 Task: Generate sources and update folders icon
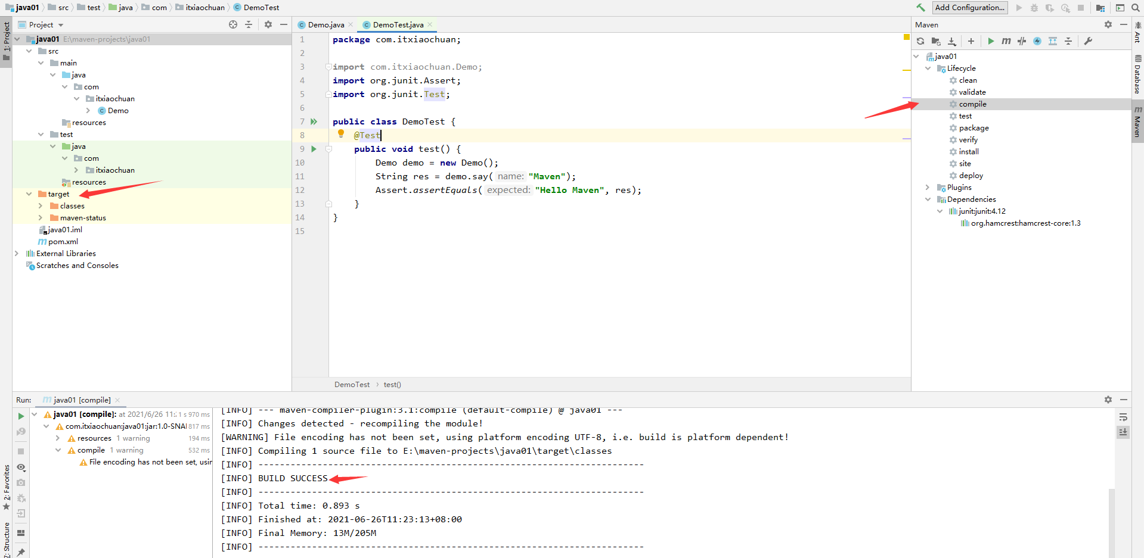936,41
